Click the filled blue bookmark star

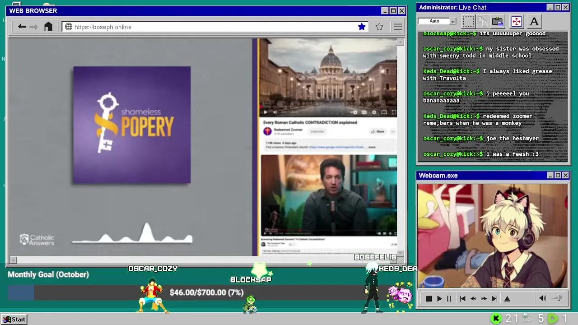point(362,27)
